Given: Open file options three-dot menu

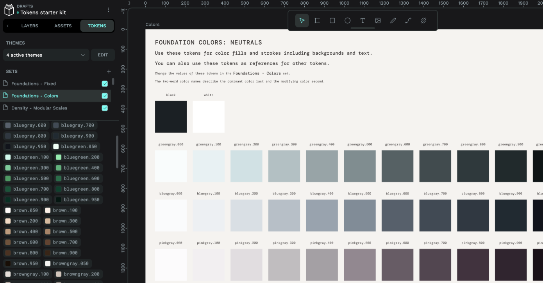Looking at the screenshot, I should [x=109, y=10].
